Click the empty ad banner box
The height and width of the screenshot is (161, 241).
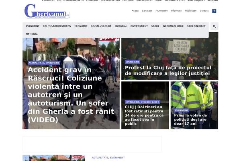(x=92, y=144)
